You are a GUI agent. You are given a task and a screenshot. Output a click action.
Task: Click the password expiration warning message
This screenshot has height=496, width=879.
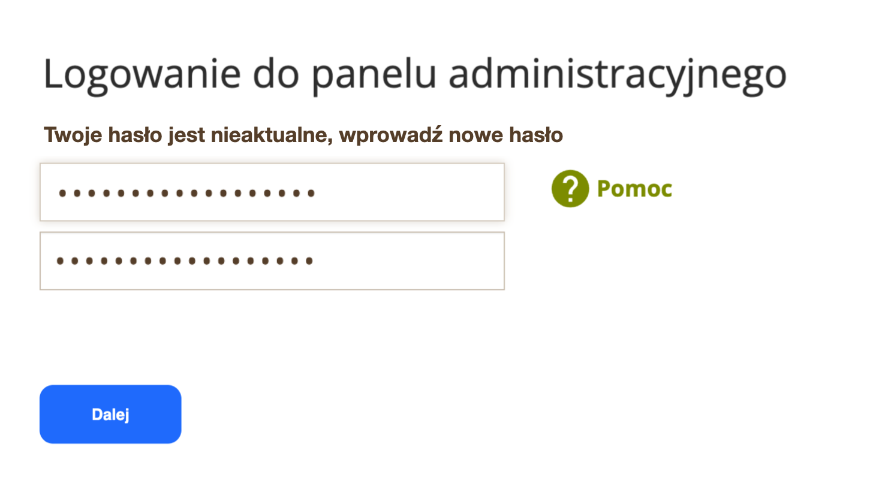pos(303,135)
